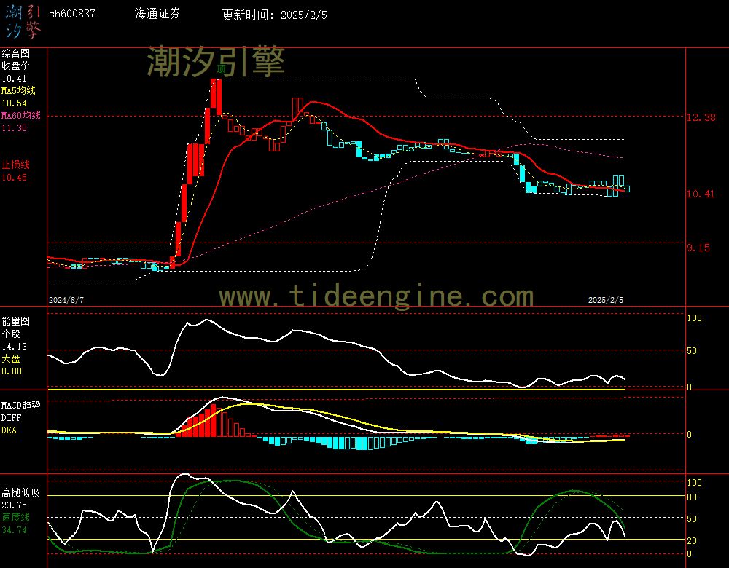The image size is (729, 568).
Task: Select the 综合图 panel label
Action: point(15,53)
